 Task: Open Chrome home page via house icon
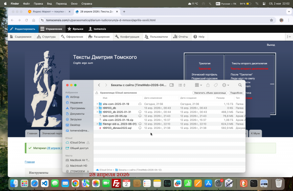33,20
